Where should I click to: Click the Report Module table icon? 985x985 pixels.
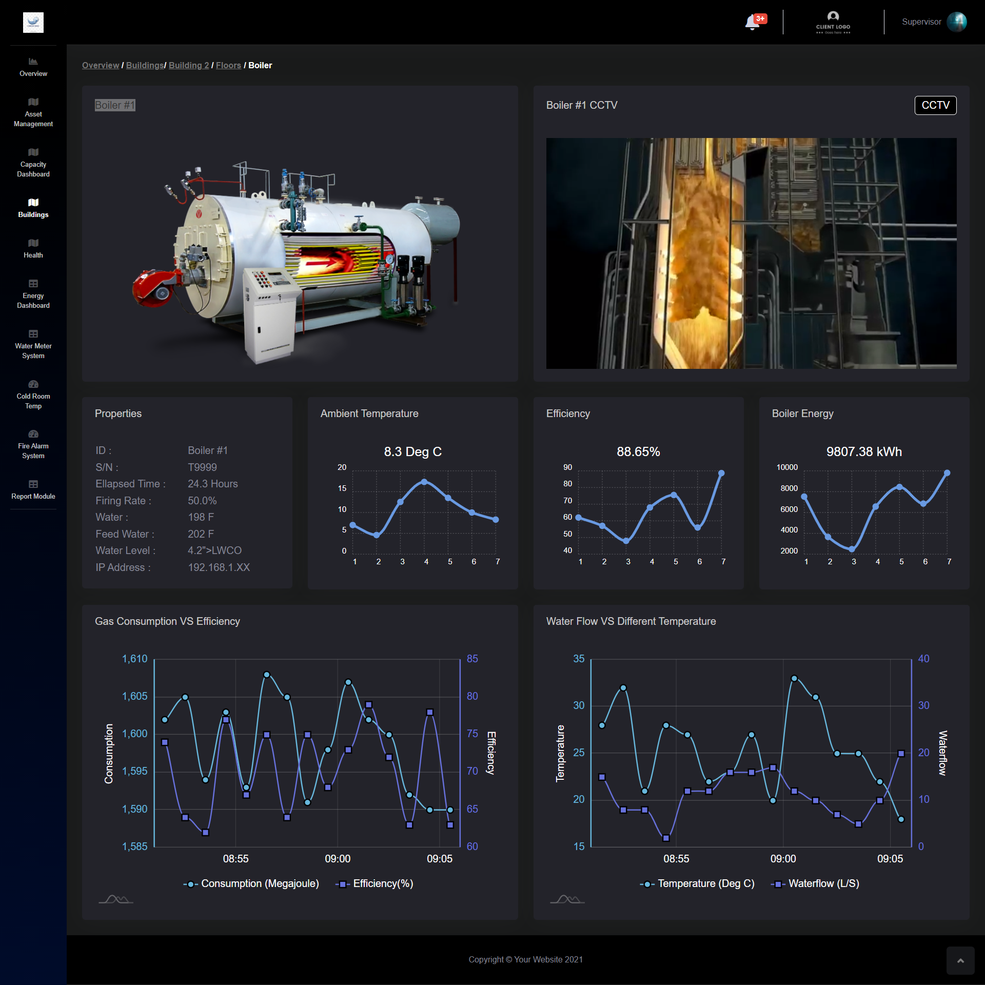click(x=33, y=484)
